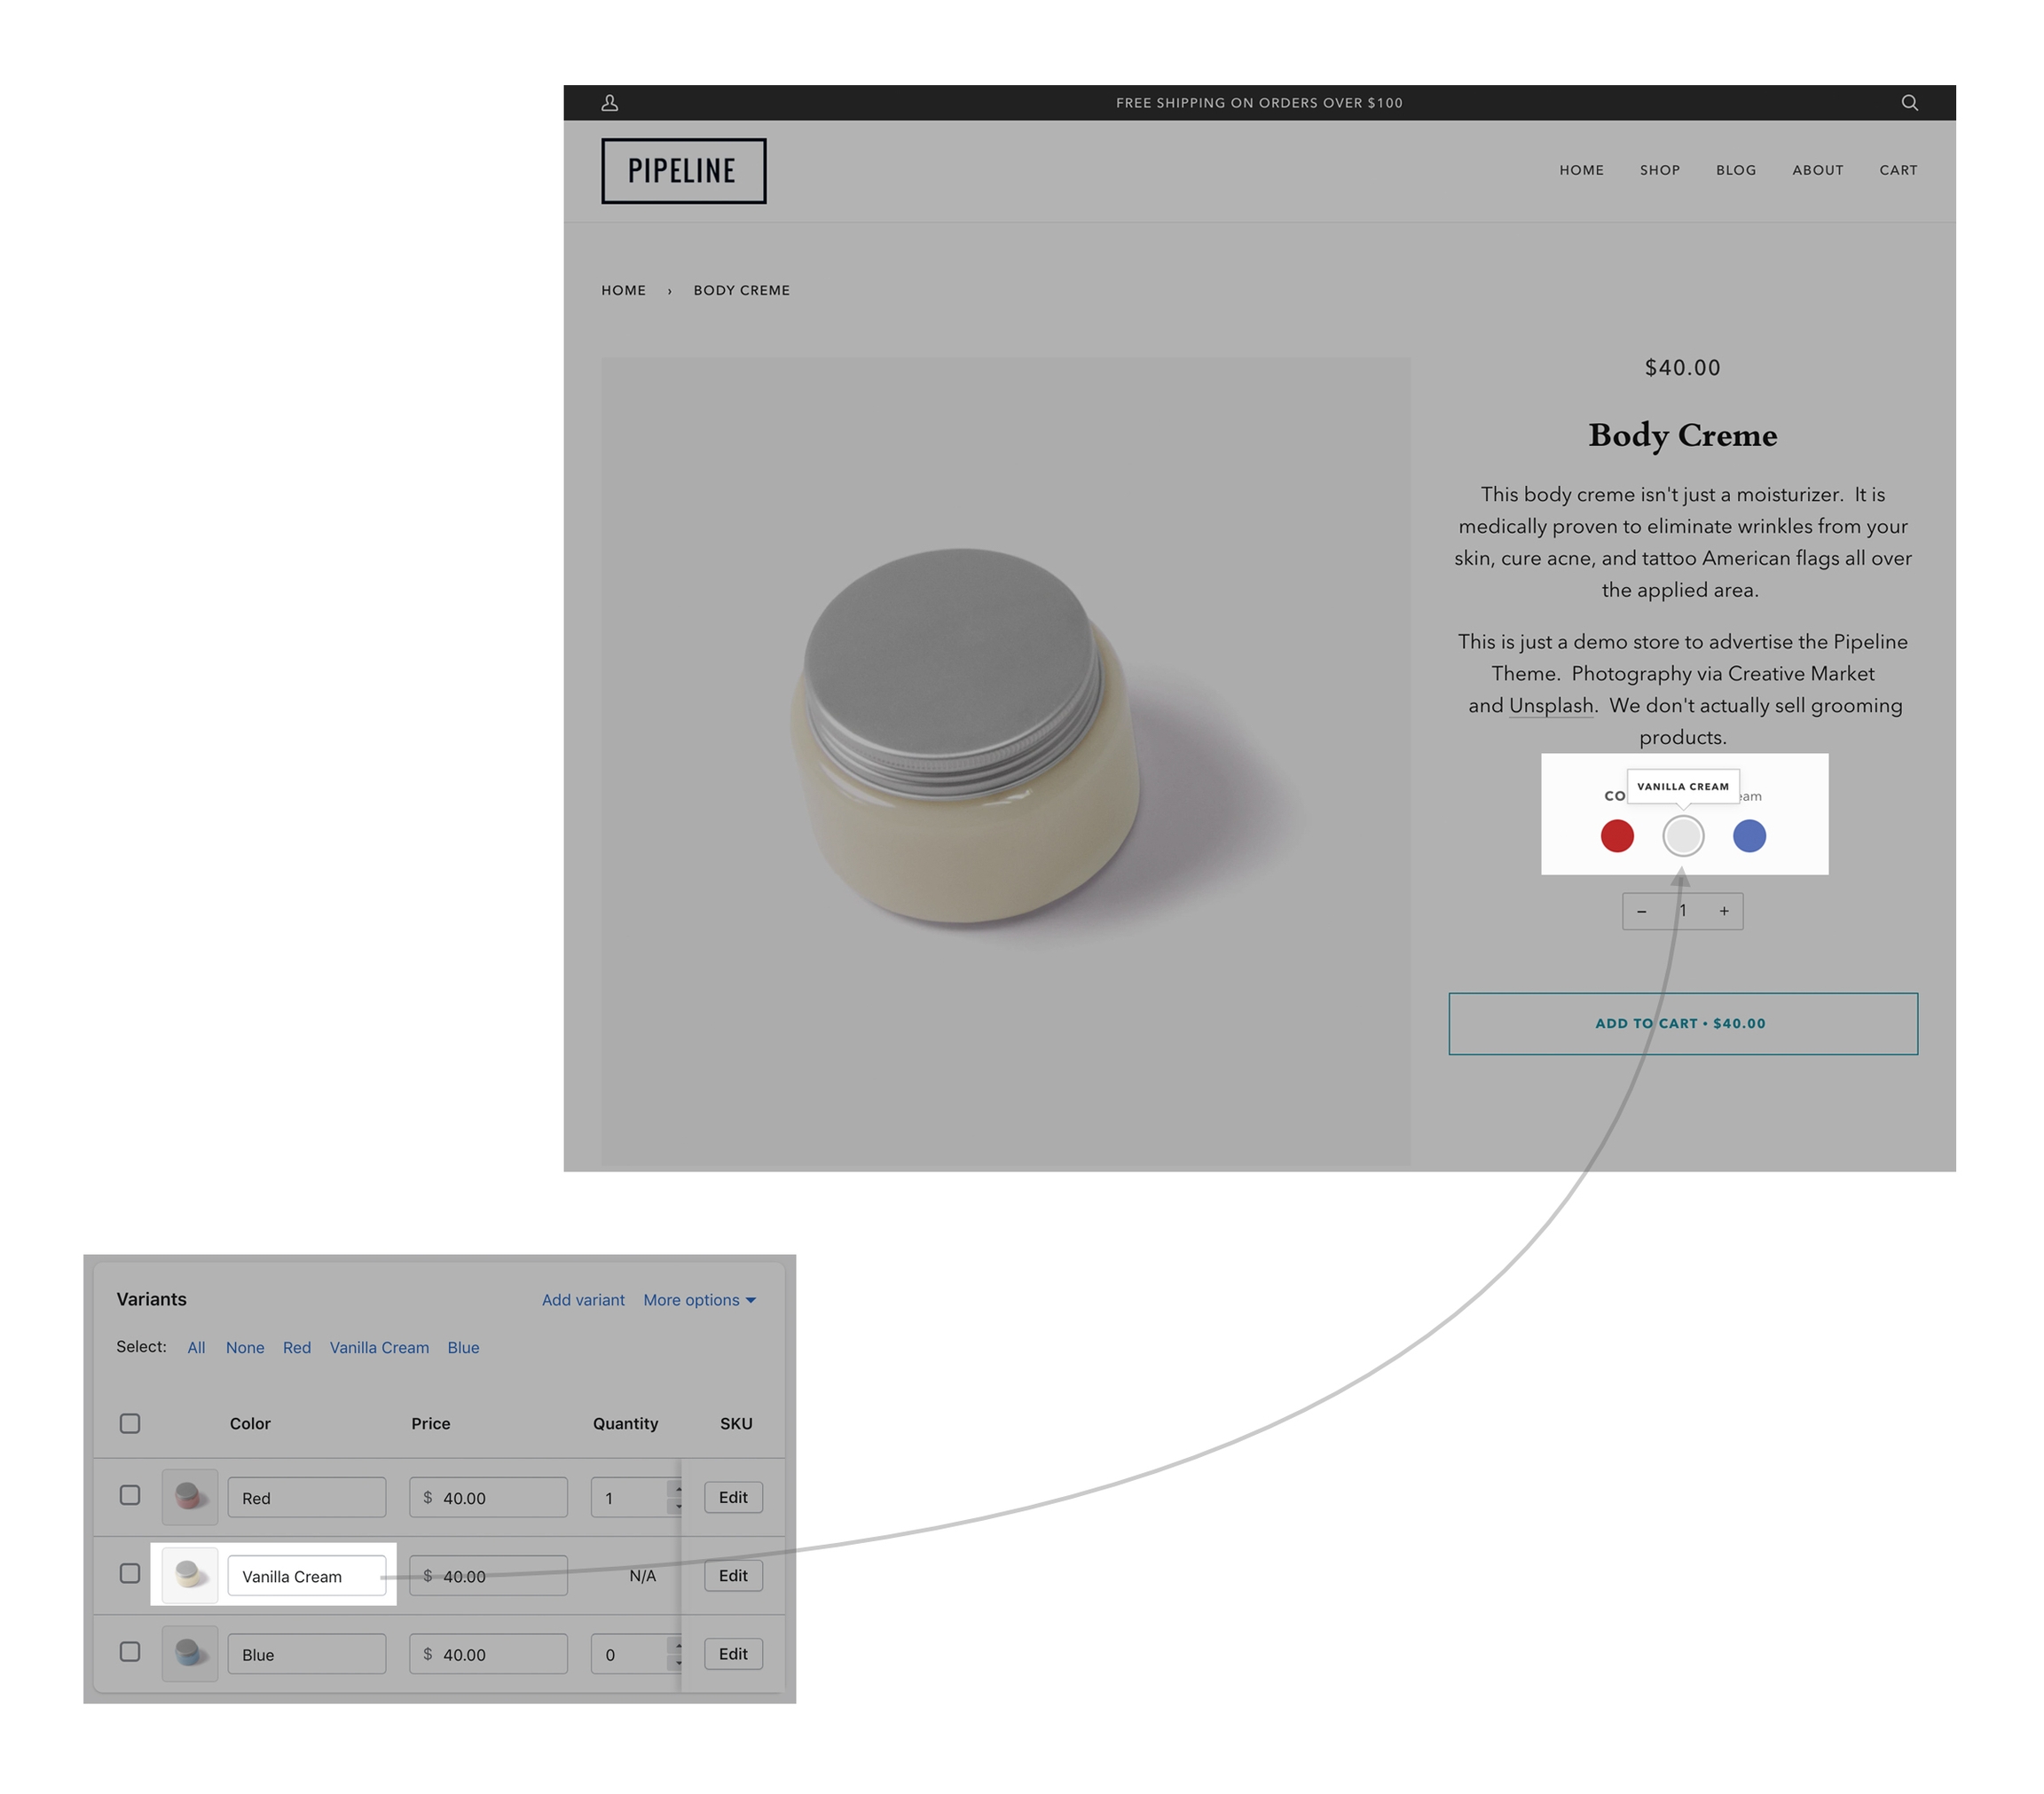Open the Shop menu item
2044x1794 pixels.
(x=1659, y=170)
